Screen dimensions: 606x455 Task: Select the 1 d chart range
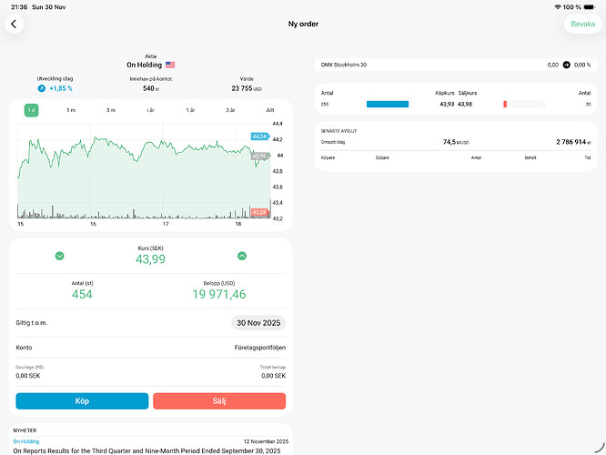[32, 110]
